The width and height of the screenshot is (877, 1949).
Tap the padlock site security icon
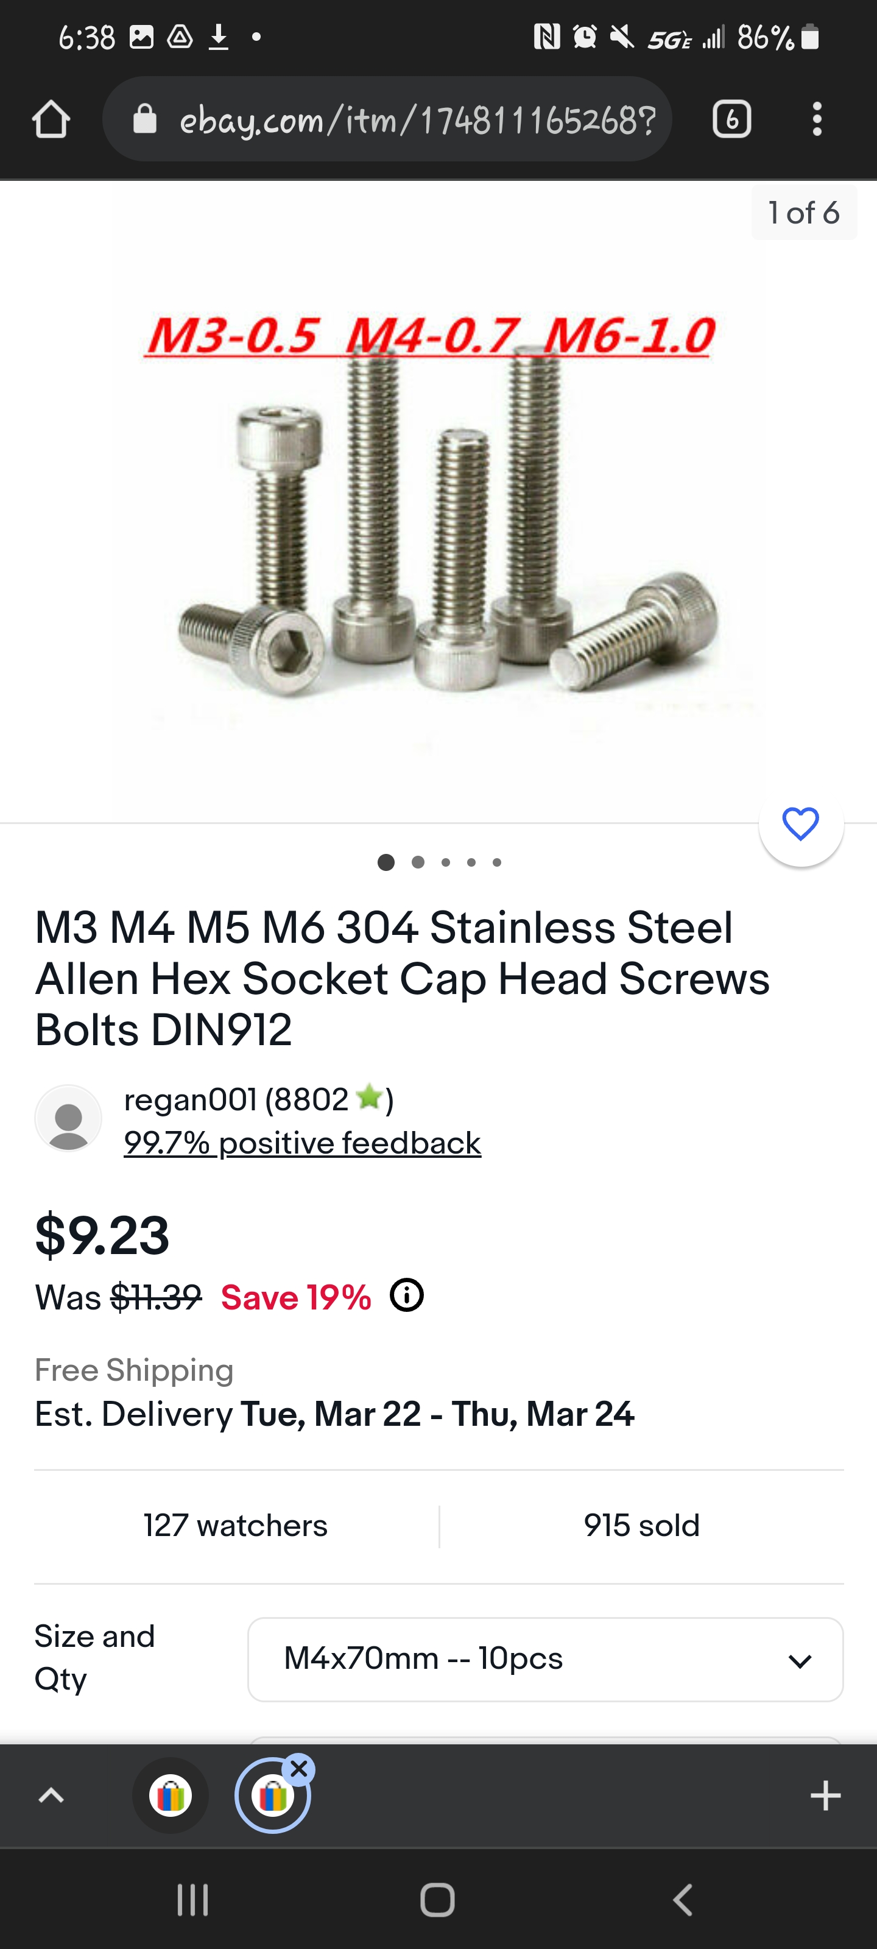[144, 119]
